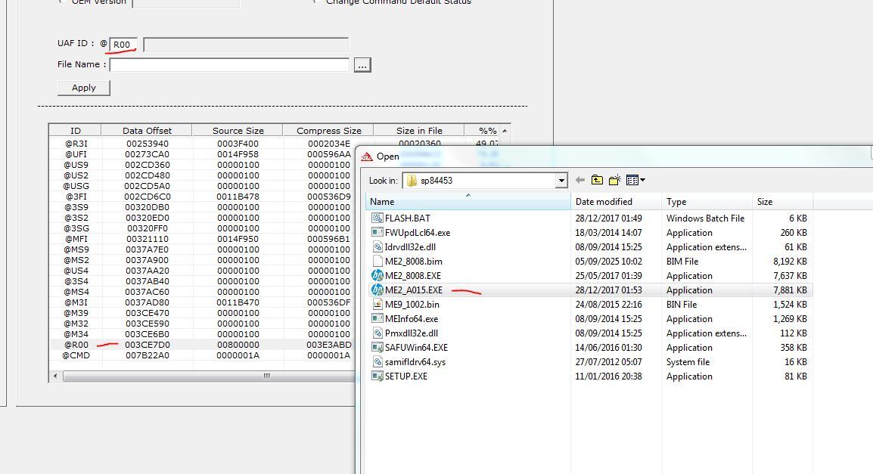The image size is (873, 474).
Task: Select Pmxdll32e.dll file icon
Action: 377,333
